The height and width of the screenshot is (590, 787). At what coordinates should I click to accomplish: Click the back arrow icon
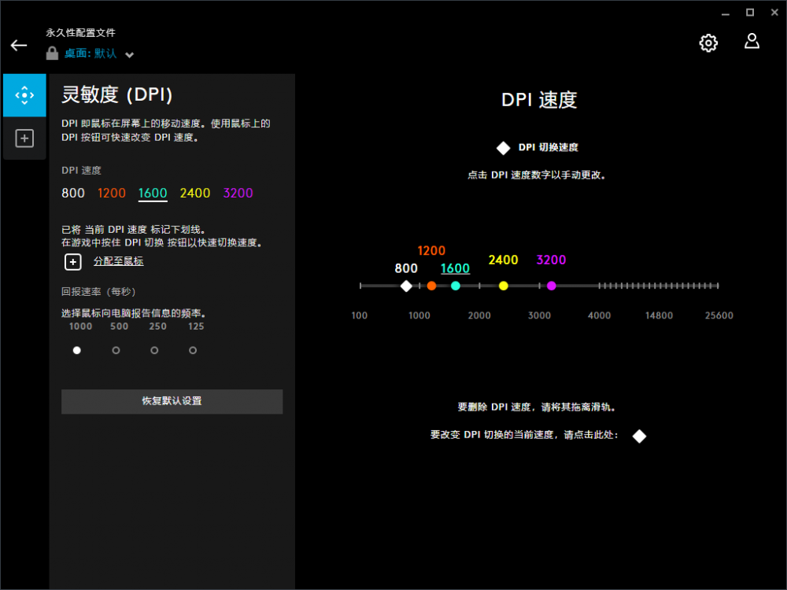(18, 46)
